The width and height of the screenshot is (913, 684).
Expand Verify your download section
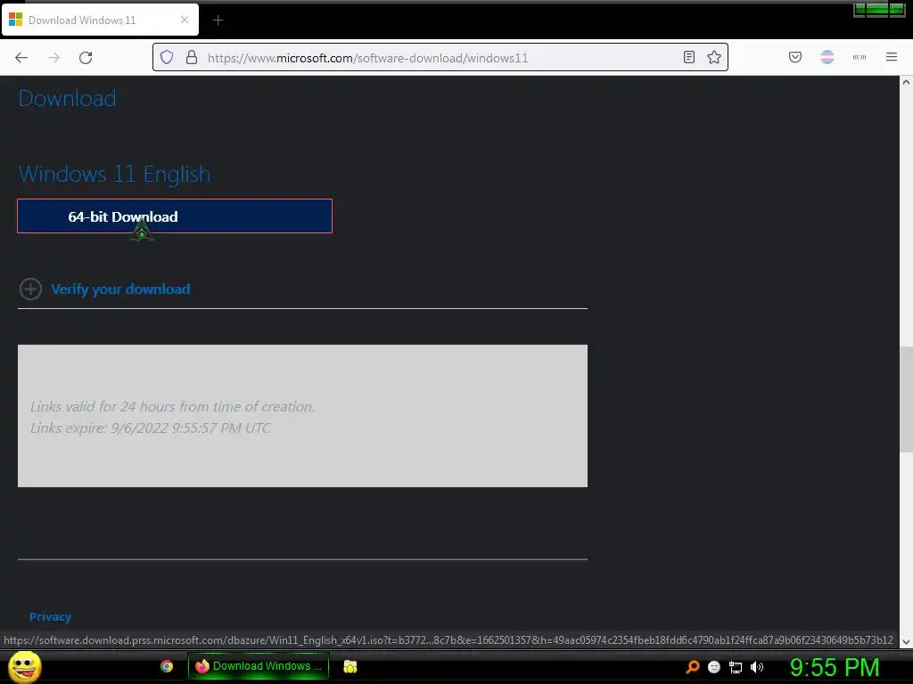click(x=30, y=289)
